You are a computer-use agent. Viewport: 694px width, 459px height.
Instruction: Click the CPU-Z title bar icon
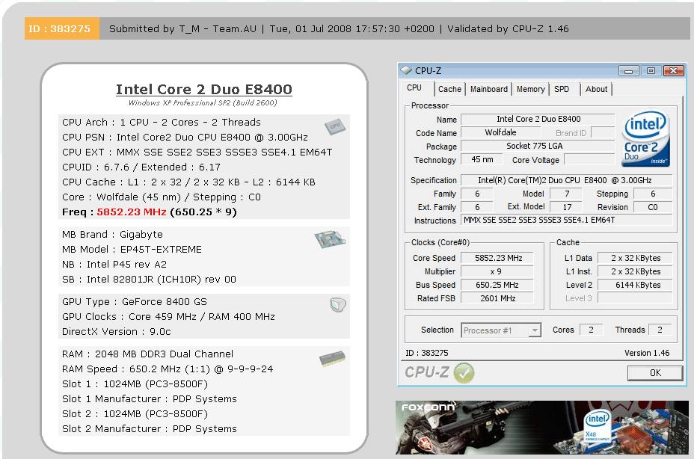(x=406, y=70)
